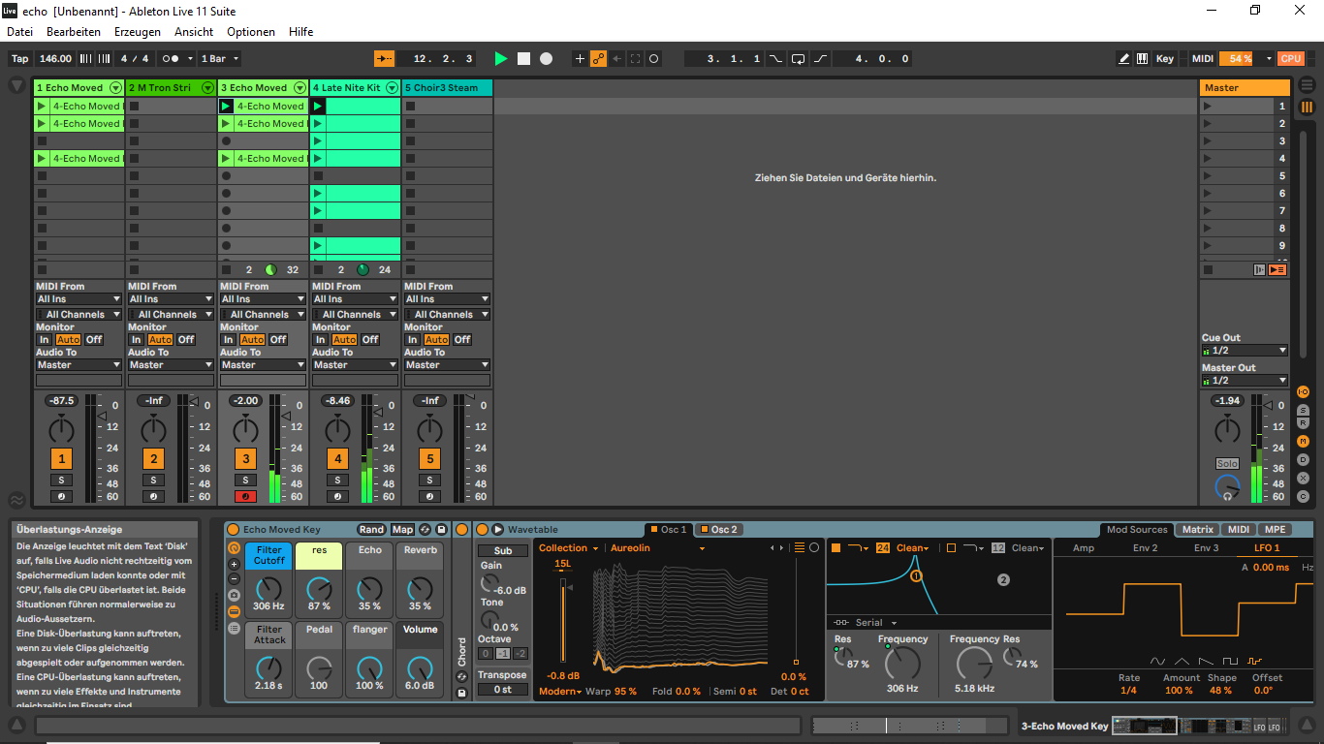
Task: Toggle the Follow playback button
Action: [385, 58]
